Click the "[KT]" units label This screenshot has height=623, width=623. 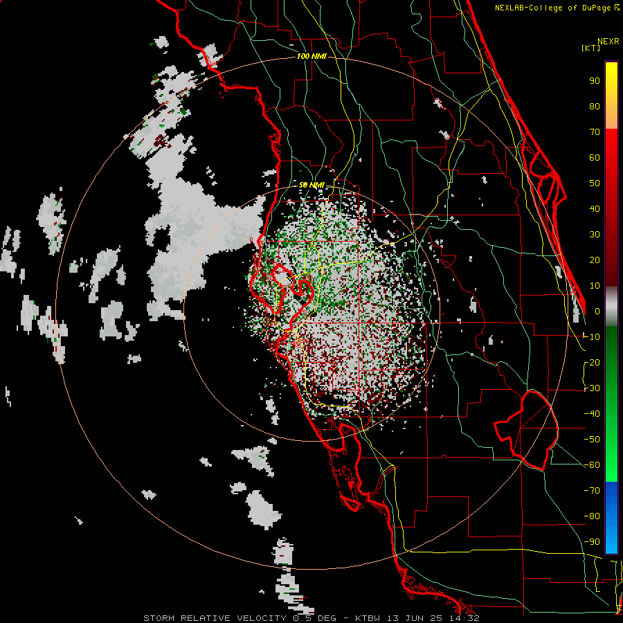[x=591, y=48]
